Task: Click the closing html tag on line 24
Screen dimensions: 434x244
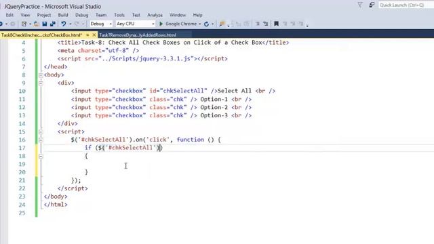Action: coord(56,205)
